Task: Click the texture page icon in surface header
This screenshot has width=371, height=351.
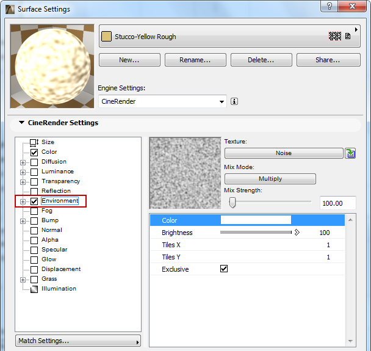Action: pyautogui.click(x=348, y=36)
